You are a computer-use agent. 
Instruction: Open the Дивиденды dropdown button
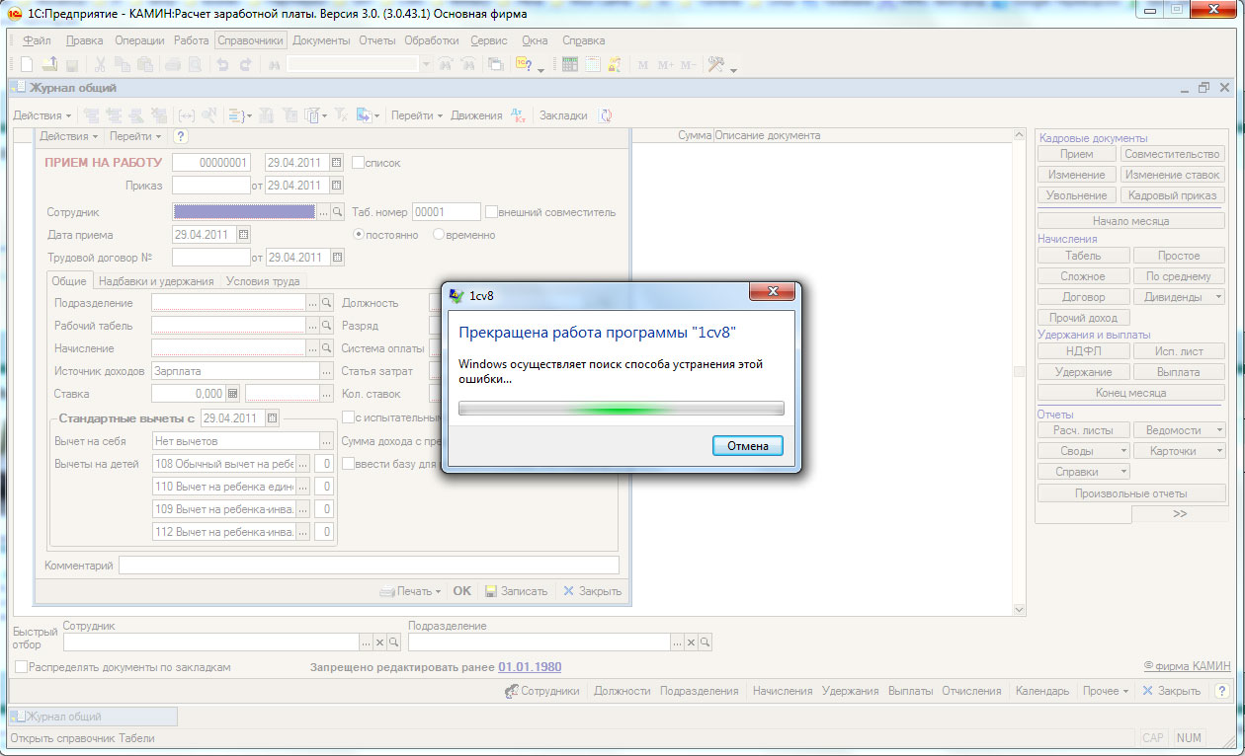pos(1179,296)
